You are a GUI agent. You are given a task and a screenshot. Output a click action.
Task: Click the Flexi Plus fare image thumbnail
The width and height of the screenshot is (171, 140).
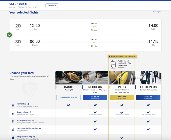[x=148, y=78]
